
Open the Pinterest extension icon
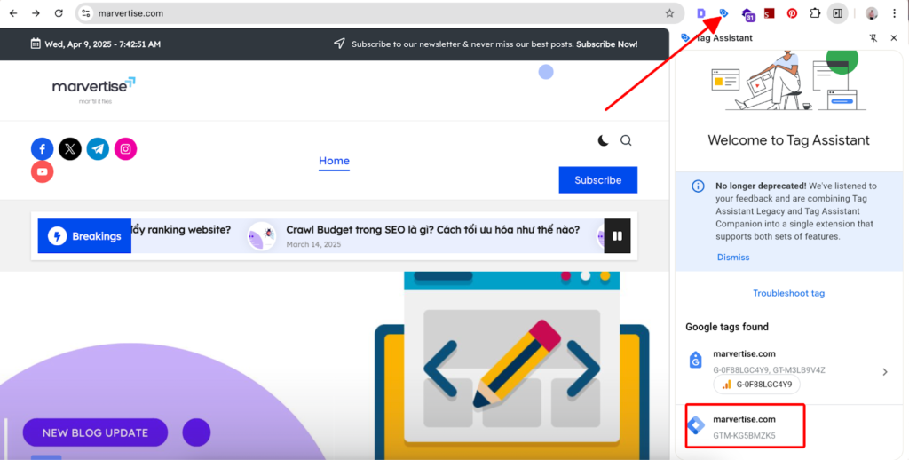792,12
